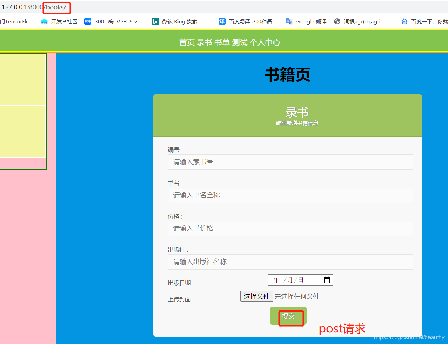Click the 开发者社区 bookmark icon
448x344 pixels.
tap(44, 21)
